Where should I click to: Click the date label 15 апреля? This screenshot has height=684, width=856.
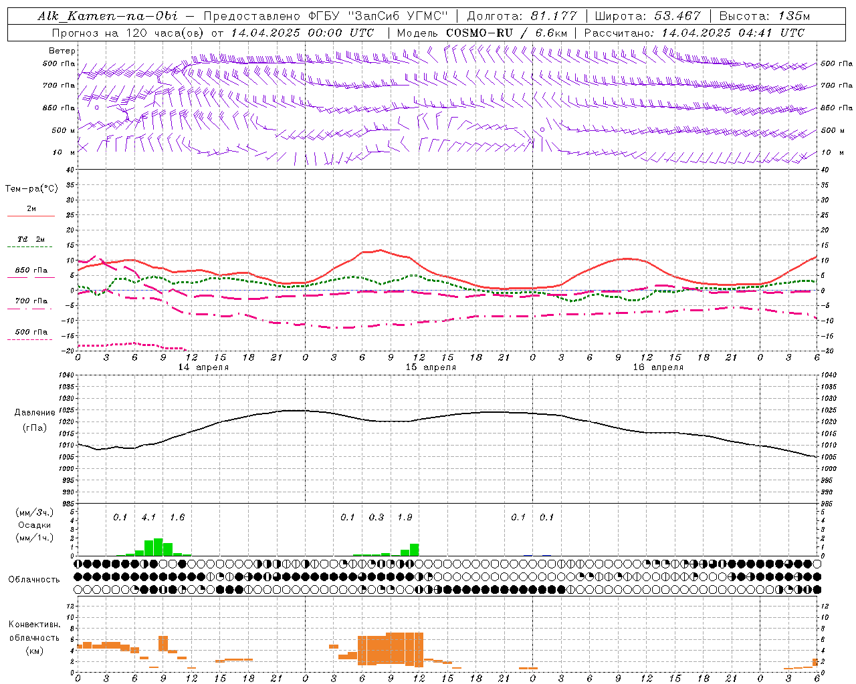tap(431, 367)
